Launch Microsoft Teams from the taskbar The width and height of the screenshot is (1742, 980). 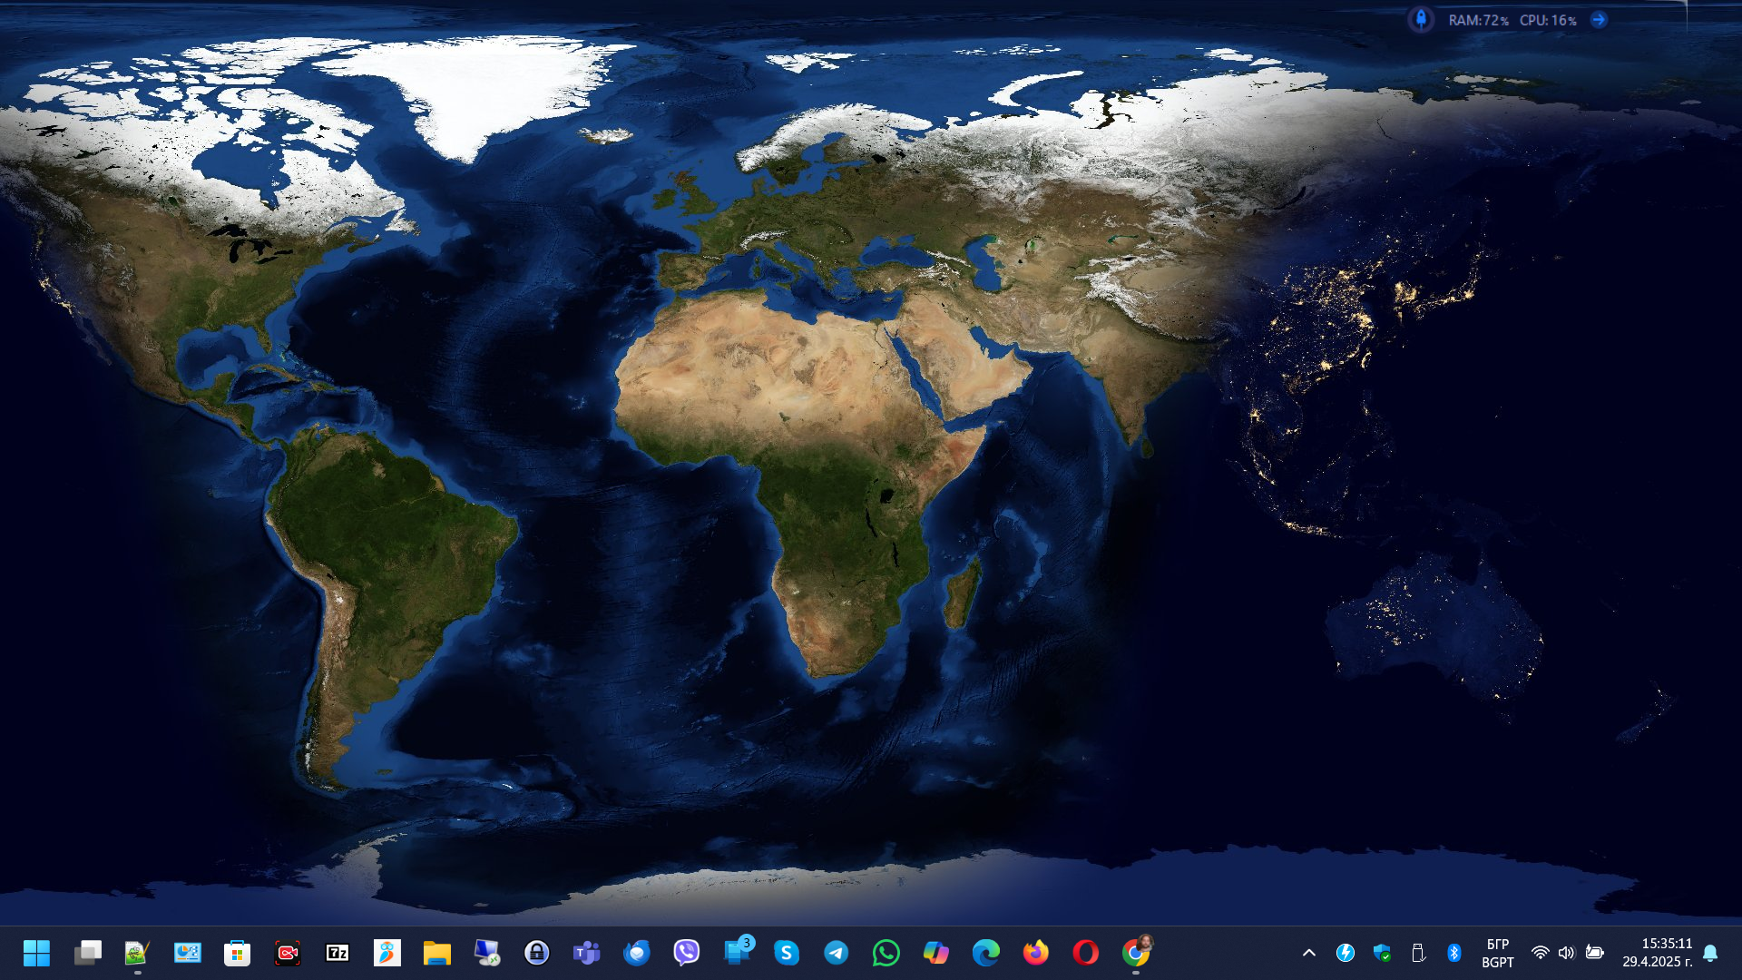click(587, 953)
